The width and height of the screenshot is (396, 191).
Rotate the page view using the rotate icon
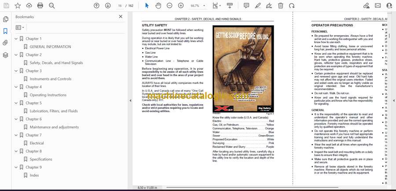click(291, 6)
